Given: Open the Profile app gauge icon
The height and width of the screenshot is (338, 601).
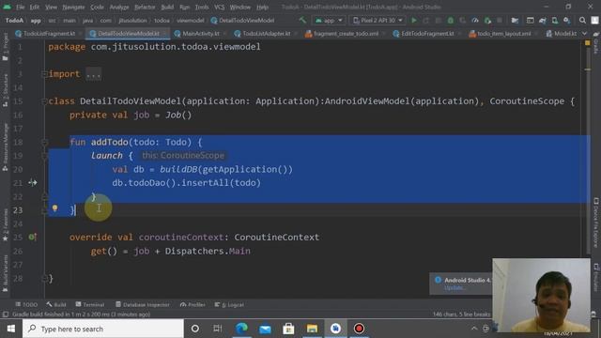Looking at the screenshot, I should (475, 20).
